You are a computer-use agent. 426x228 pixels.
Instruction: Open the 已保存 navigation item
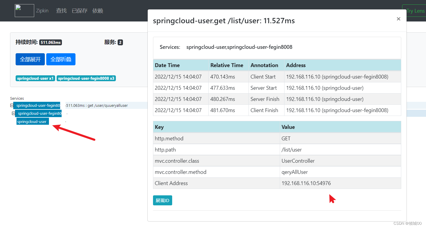coord(80,11)
